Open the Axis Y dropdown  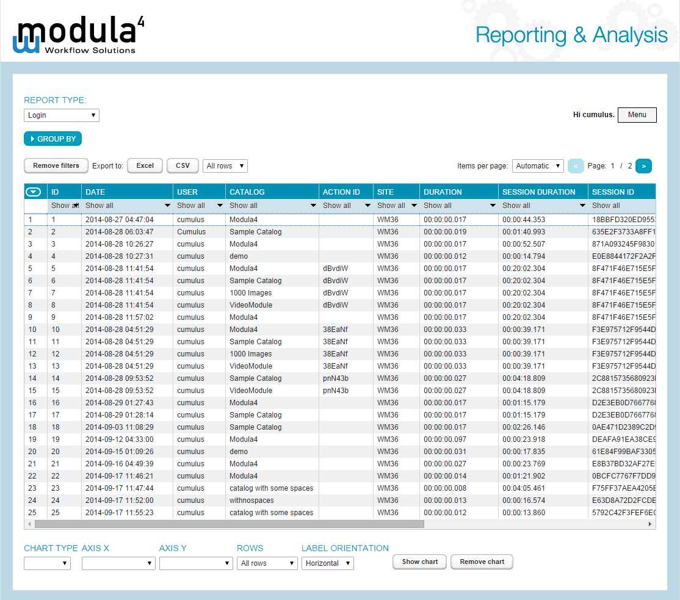pos(196,563)
